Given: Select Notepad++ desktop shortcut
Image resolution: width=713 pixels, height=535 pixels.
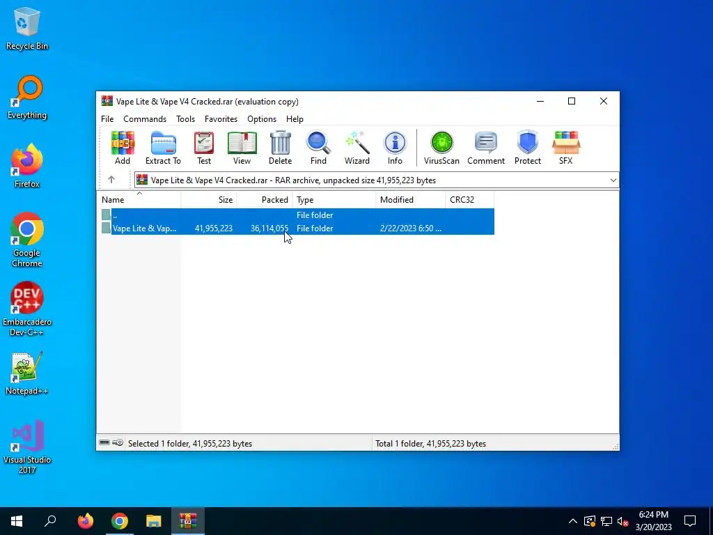Looking at the screenshot, I should click(27, 373).
